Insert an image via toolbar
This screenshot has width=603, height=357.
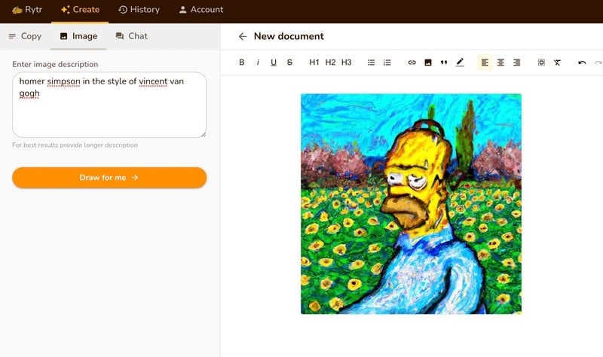[x=428, y=63]
